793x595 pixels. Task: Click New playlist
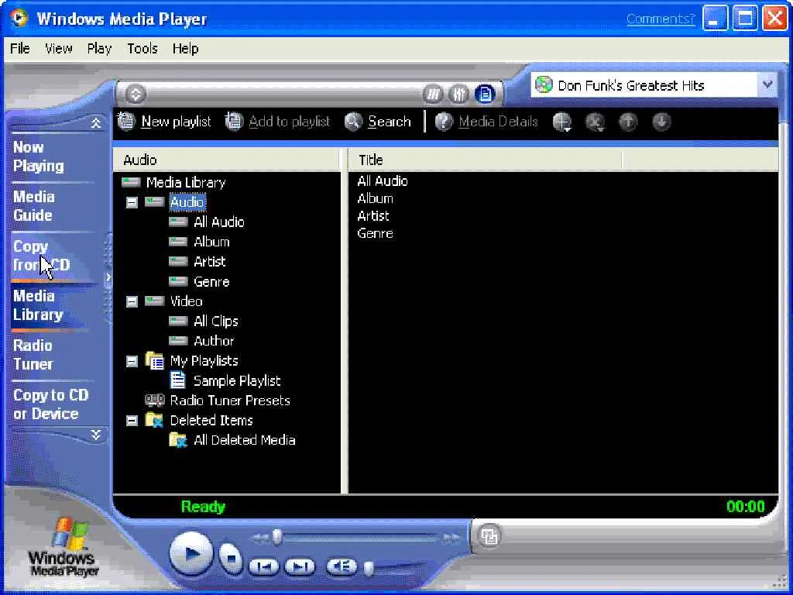point(164,122)
